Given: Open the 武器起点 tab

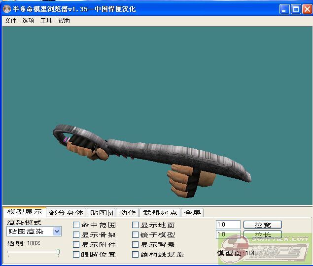Looking at the screenshot, I should click(x=160, y=213).
